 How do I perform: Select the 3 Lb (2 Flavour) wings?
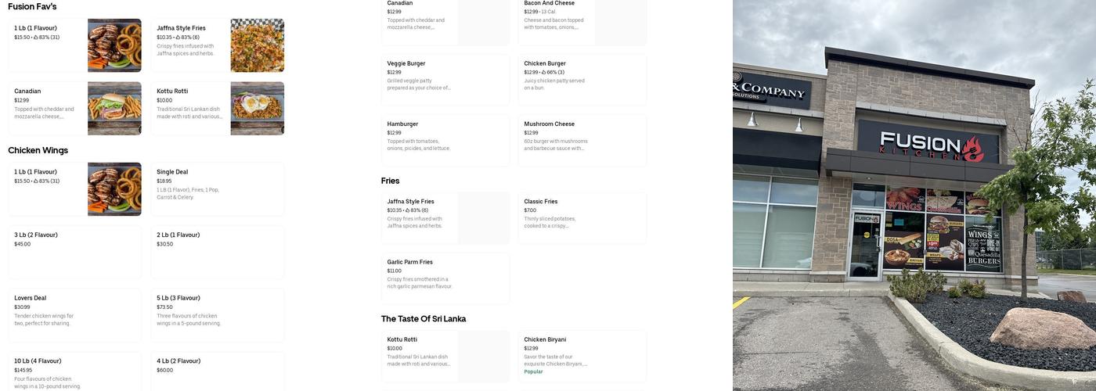74,252
